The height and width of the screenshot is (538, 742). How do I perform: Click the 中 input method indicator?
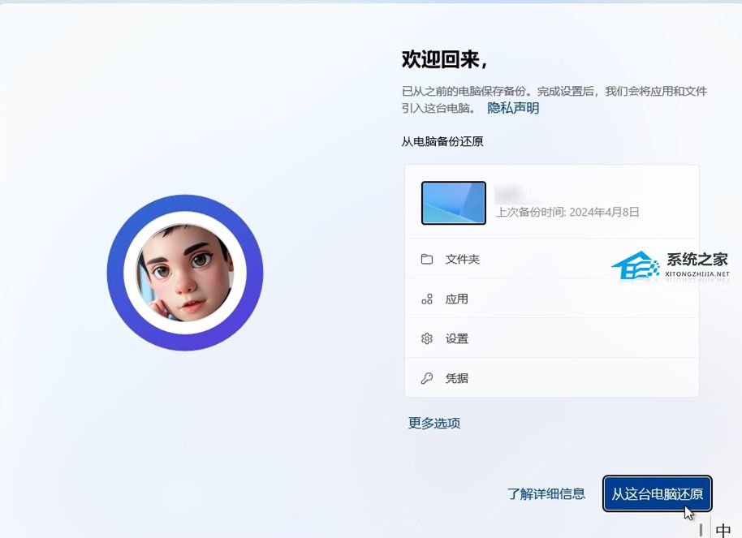723,530
